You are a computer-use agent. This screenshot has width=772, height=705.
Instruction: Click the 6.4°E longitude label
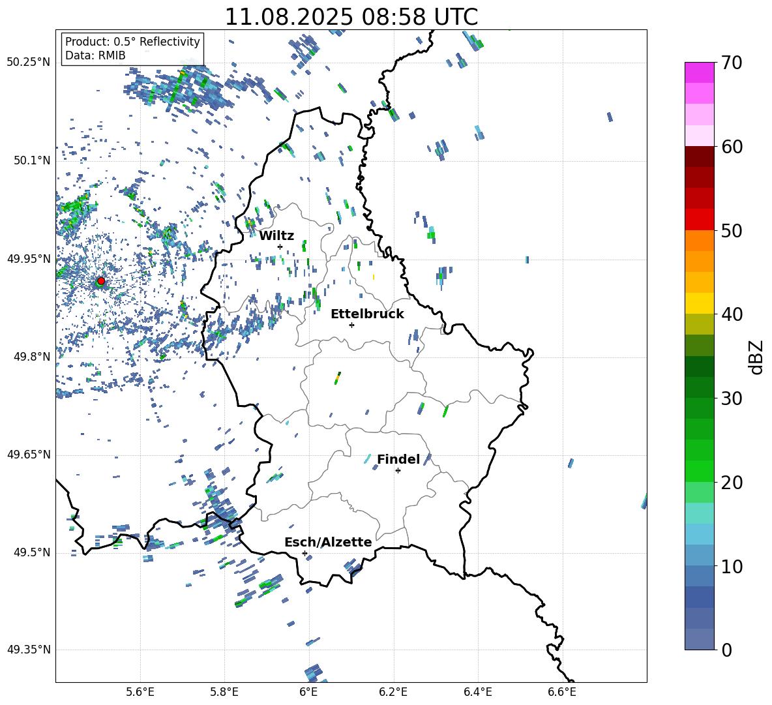pyautogui.click(x=477, y=693)
